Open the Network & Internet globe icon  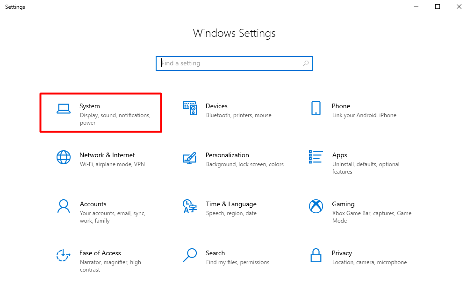pyautogui.click(x=64, y=157)
